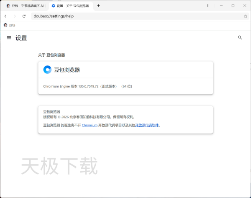The width and height of the screenshot is (251, 198).
Task: Switch to the 豆包 - 字节跳动旗下 AI tab
Action: 24,6
